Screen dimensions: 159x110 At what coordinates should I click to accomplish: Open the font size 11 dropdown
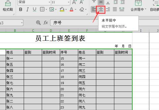(69, 2)
